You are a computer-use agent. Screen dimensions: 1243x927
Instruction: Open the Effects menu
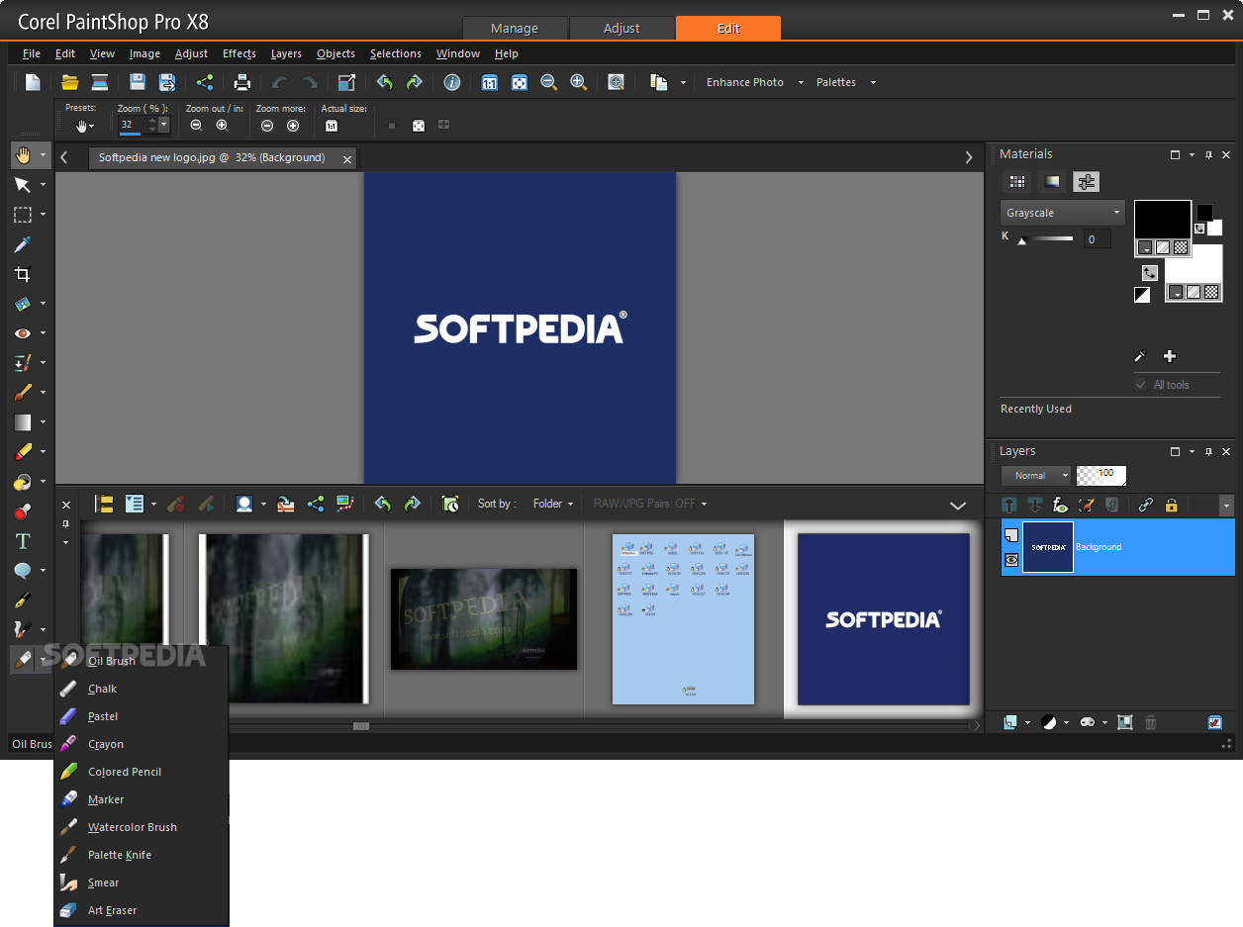pos(239,53)
